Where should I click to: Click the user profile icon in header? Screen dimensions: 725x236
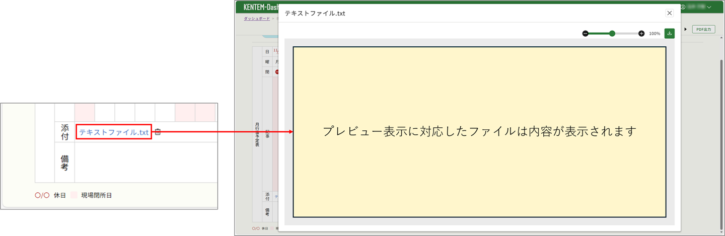pyautogui.click(x=683, y=7)
